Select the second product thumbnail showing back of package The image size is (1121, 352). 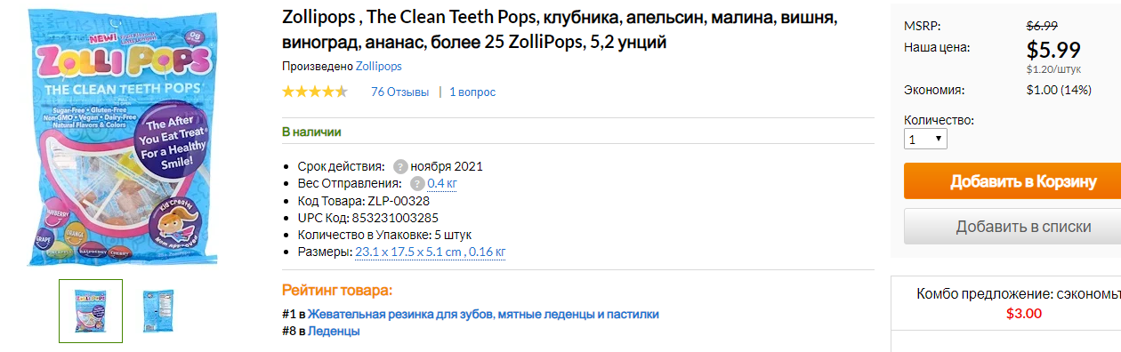coord(158,311)
